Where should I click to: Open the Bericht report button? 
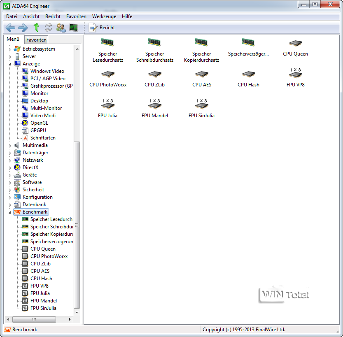[103, 28]
